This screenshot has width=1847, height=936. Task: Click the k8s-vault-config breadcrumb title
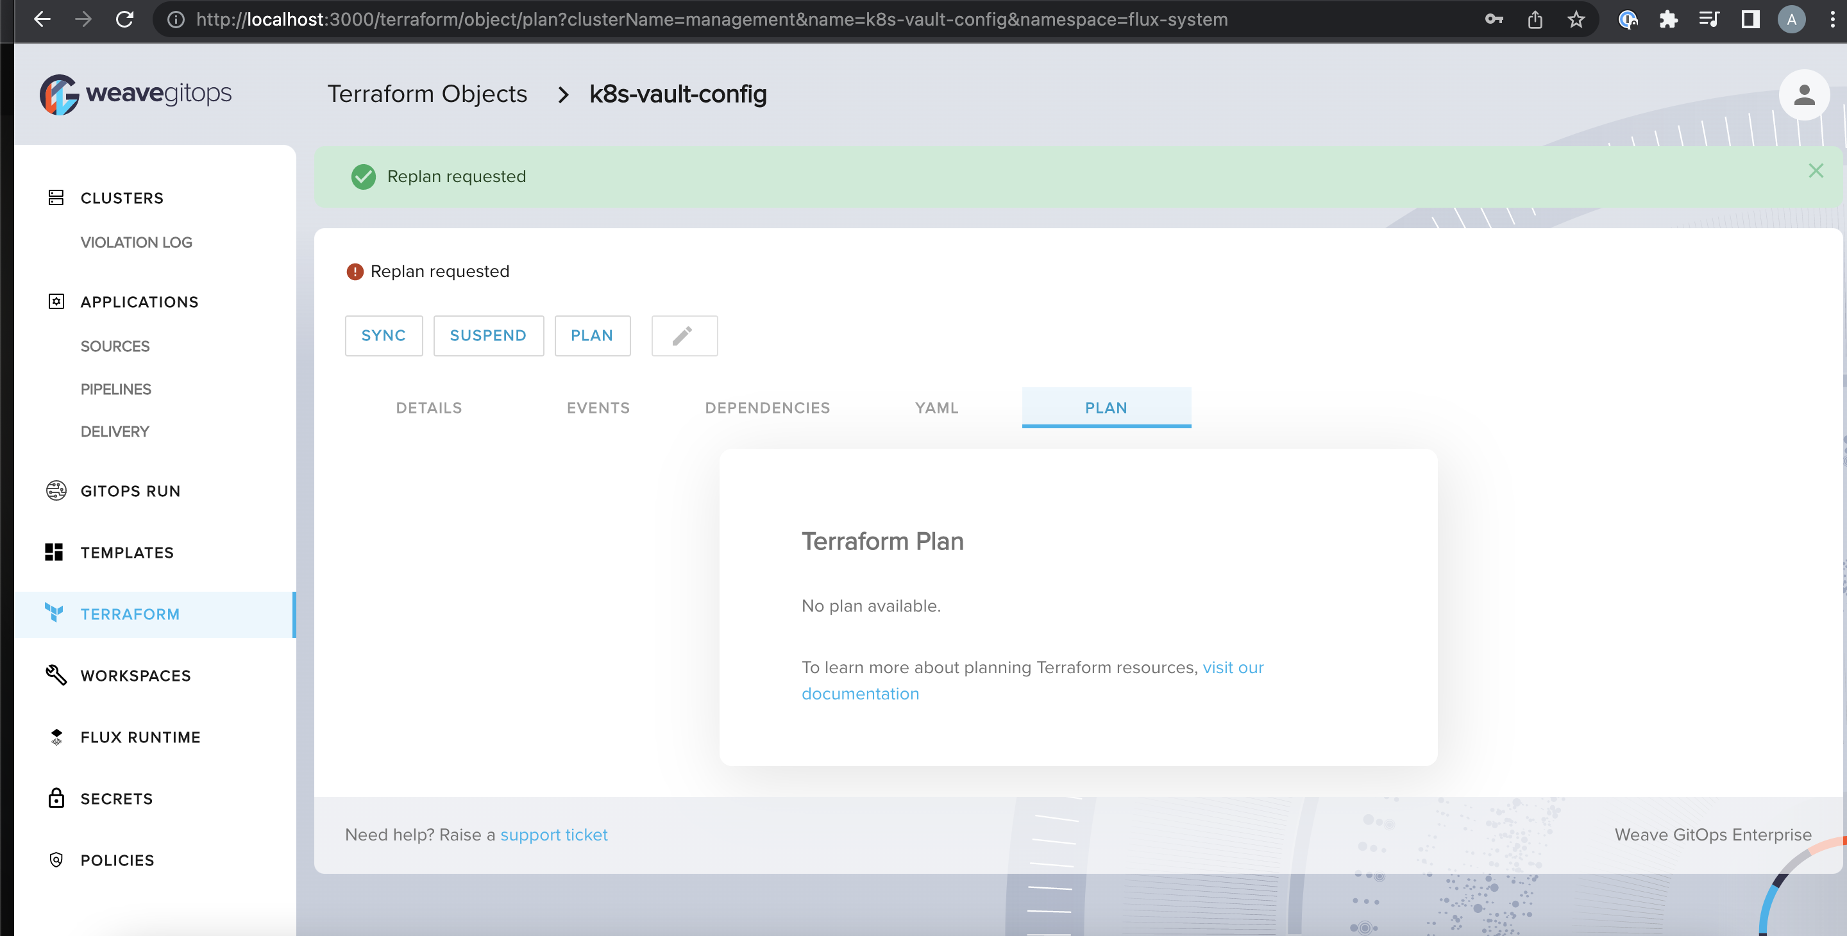click(x=679, y=94)
